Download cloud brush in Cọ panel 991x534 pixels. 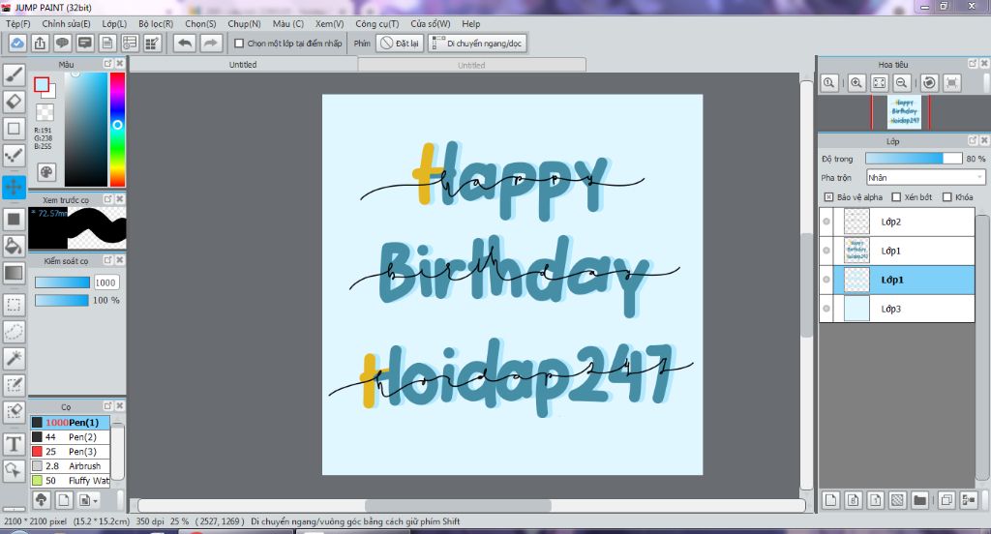[x=41, y=500]
